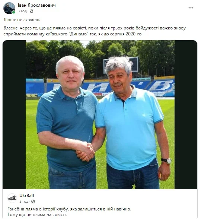Click the right black bar of the photo
Viewport: 198px width, 219px height.
tap(186, 115)
